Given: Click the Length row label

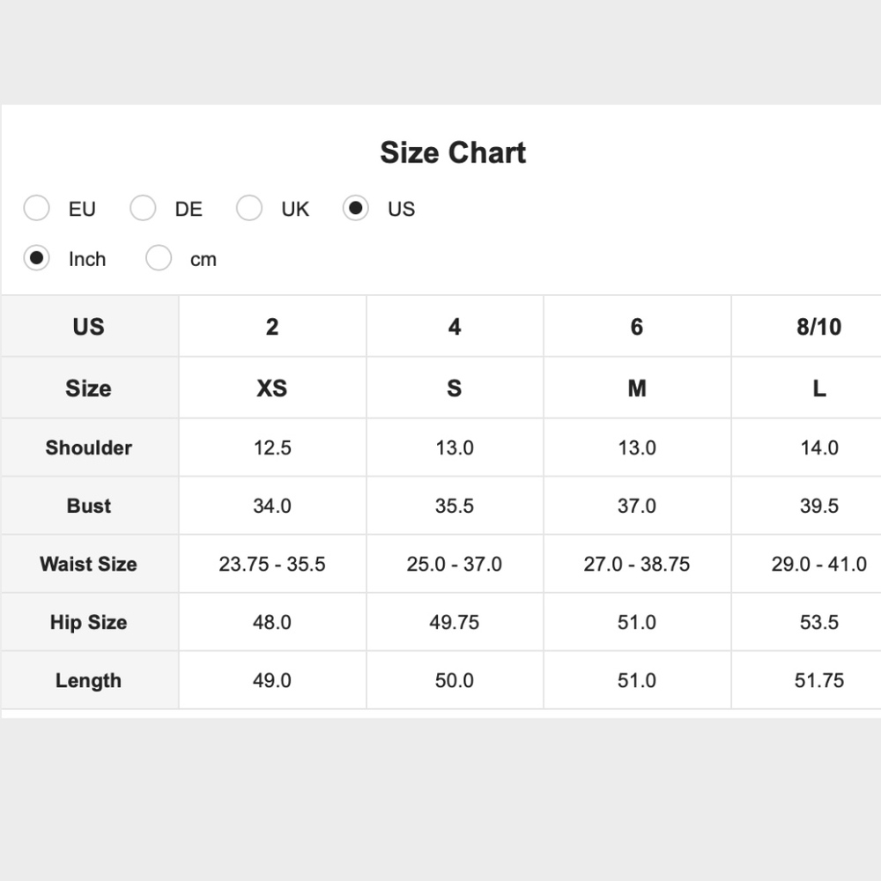Looking at the screenshot, I should click(89, 680).
